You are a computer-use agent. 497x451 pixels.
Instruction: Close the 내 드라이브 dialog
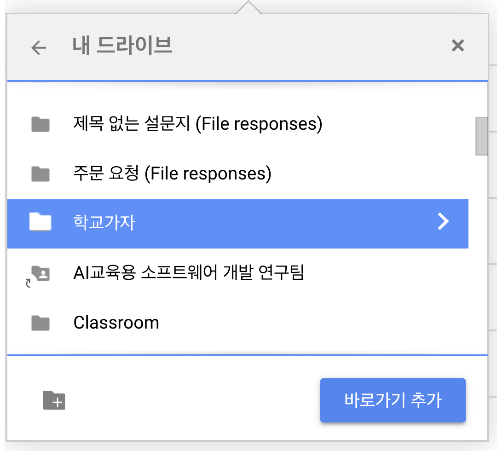tap(458, 45)
